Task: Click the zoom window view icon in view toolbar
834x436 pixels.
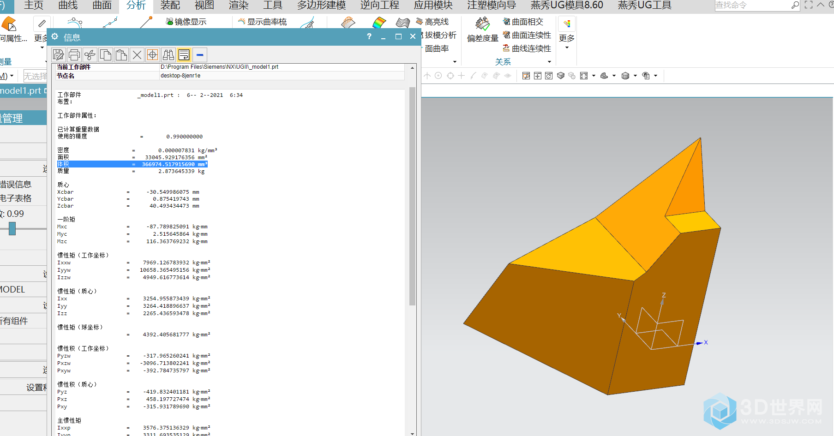Action: [x=526, y=76]
